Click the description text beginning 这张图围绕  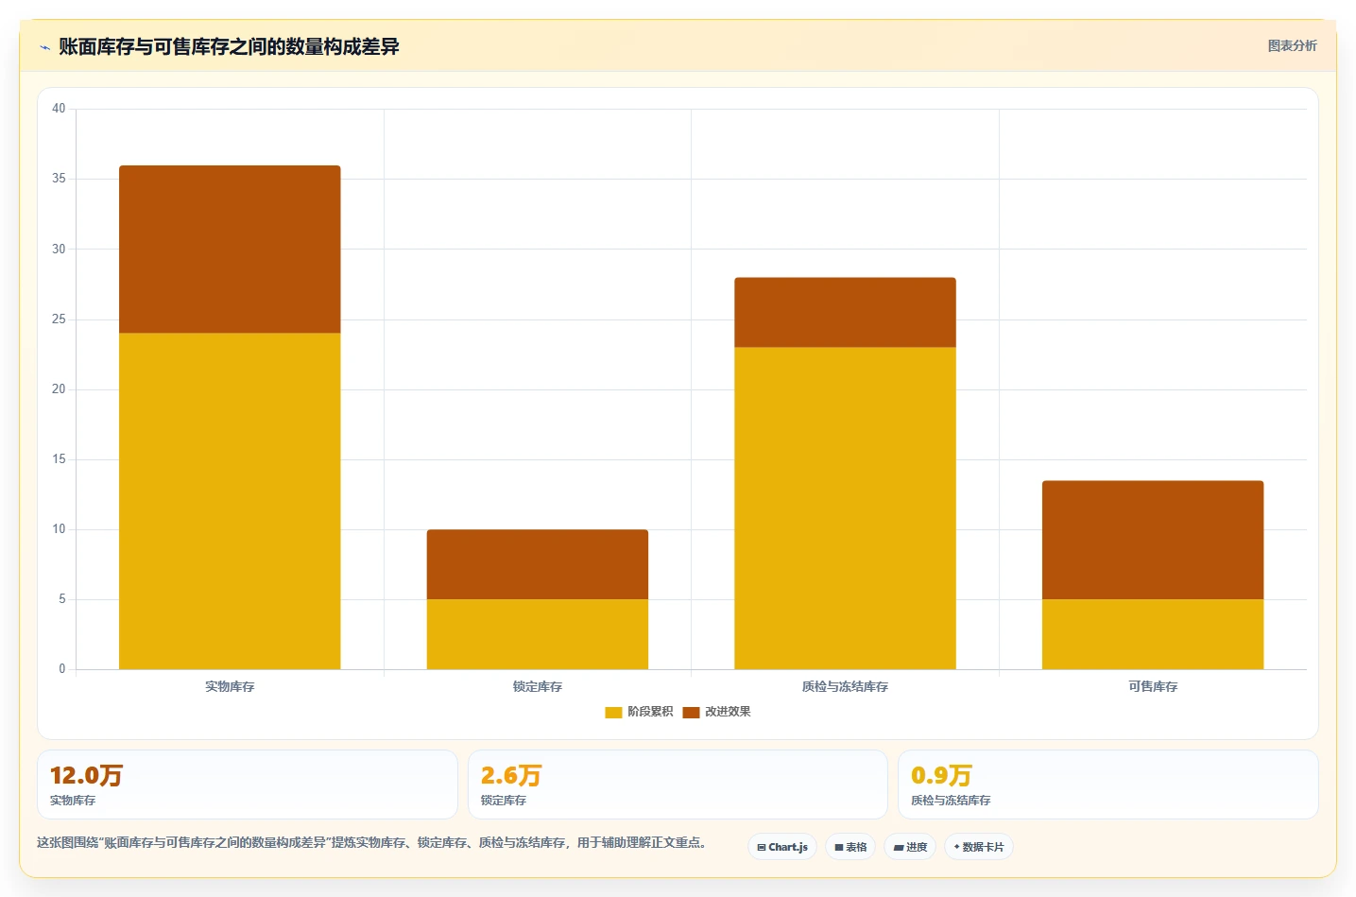tap(371, 842)
